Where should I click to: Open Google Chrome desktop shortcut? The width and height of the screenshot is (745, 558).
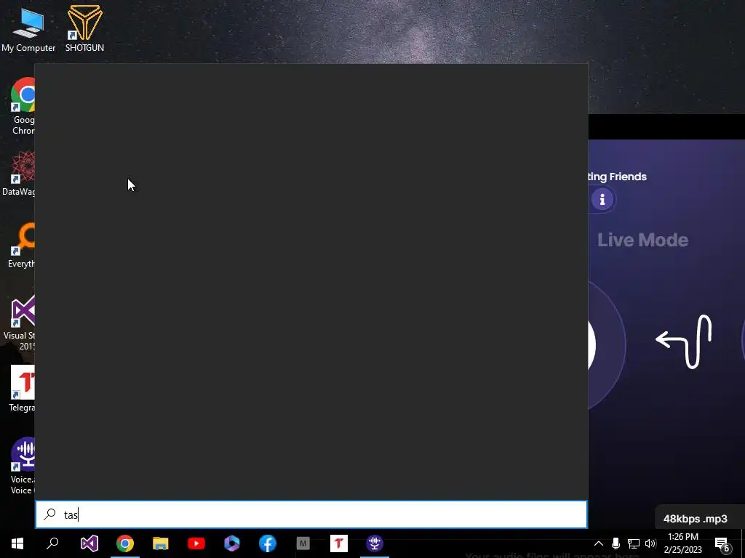click(x=22, y=105)
